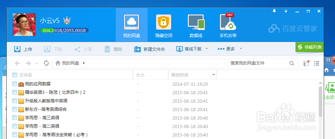
Task: Open the 我的网盘 tab
Action: (x=132, y=25)
